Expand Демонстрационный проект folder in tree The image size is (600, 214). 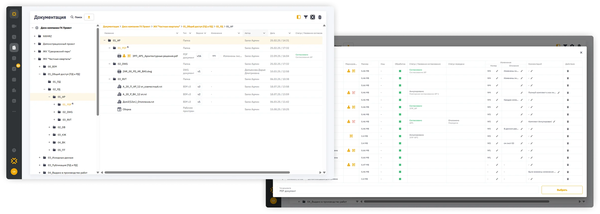(35, 44)
